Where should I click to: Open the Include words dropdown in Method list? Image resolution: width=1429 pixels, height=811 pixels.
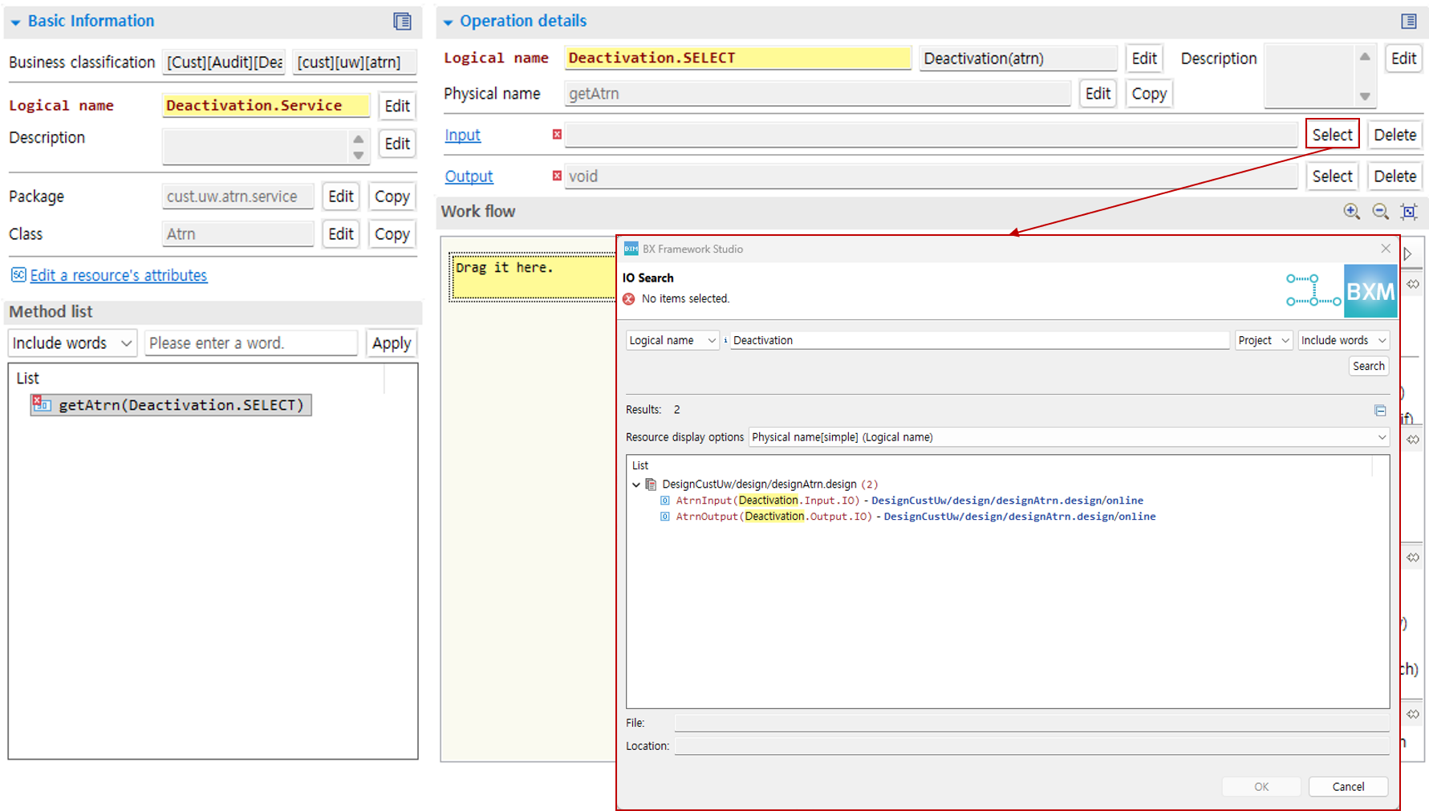(71, 343)
